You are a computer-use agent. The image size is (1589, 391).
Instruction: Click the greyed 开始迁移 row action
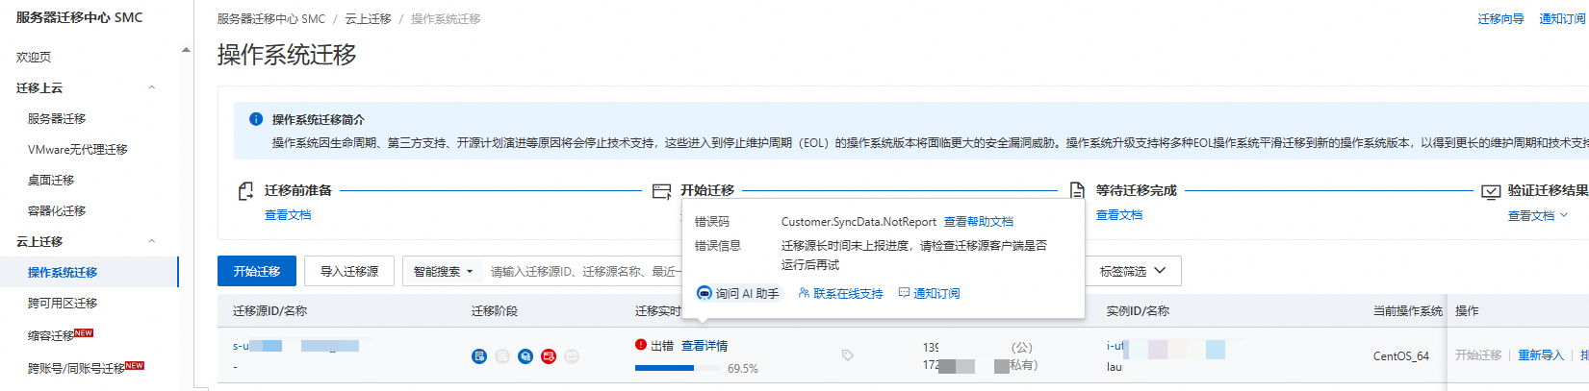pos(1478,354)
